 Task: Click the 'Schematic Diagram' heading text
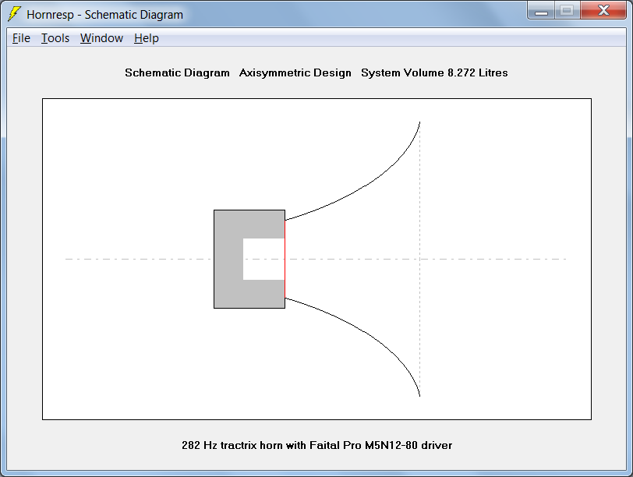pos(177,72)
